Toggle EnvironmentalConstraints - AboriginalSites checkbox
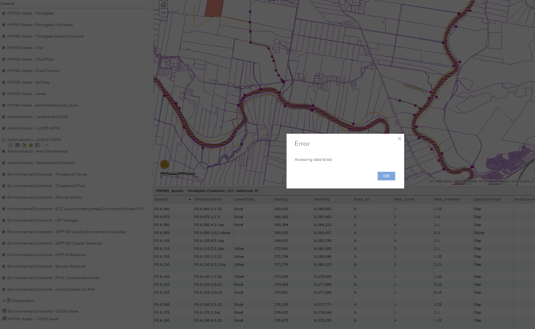 (4, 197)
